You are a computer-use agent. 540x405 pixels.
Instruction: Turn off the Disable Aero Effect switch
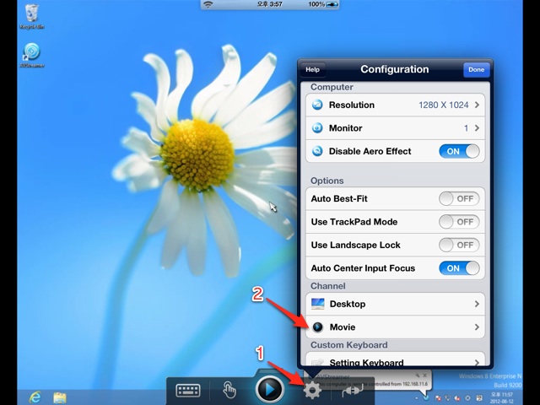tap(459, 151)
